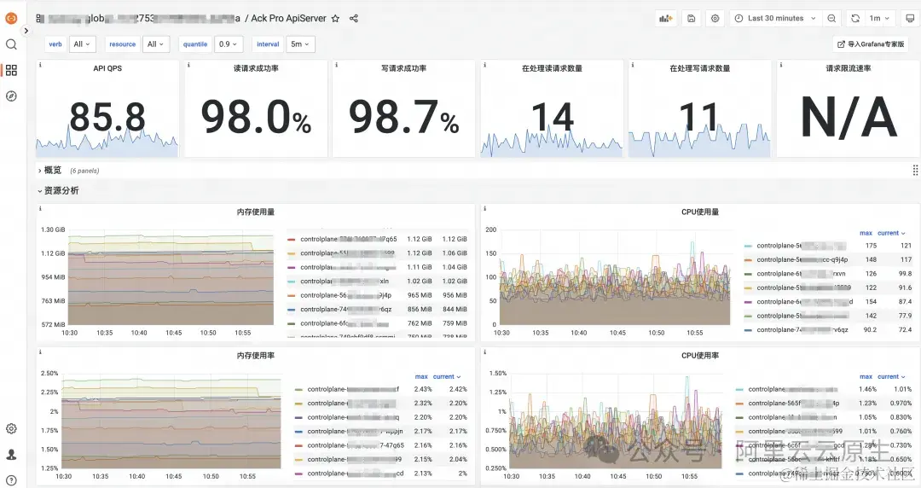This screenshot has width=921, height=488.
Task: Sort CPU使用量 legend by max column
Action: (866, 233)
